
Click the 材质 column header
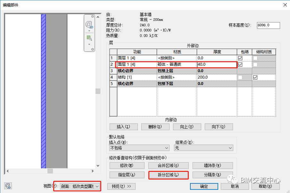177,52
